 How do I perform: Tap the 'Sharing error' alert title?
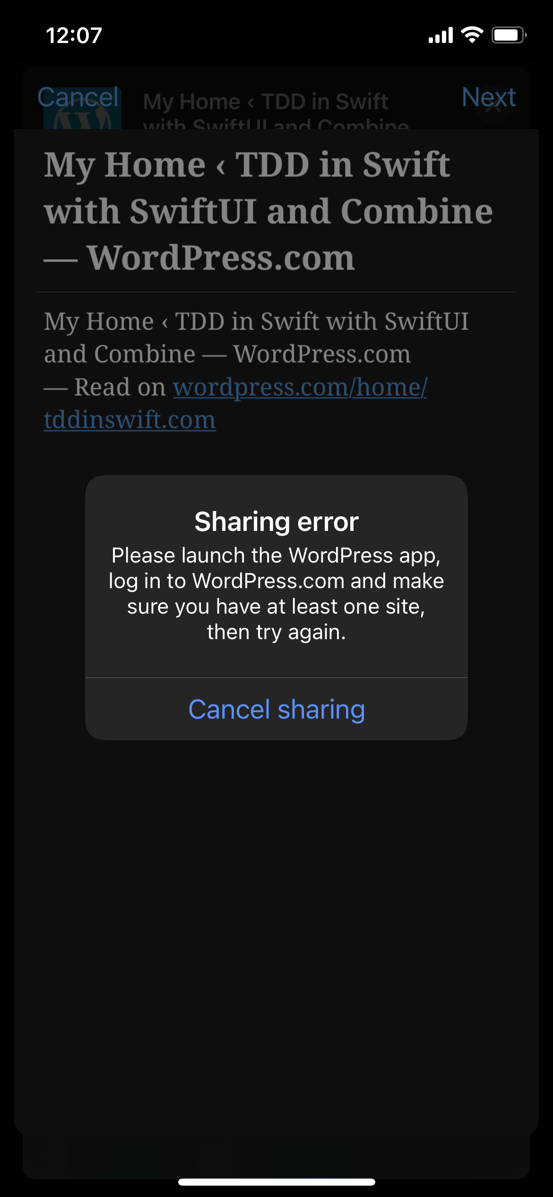(x=276, y=521)
